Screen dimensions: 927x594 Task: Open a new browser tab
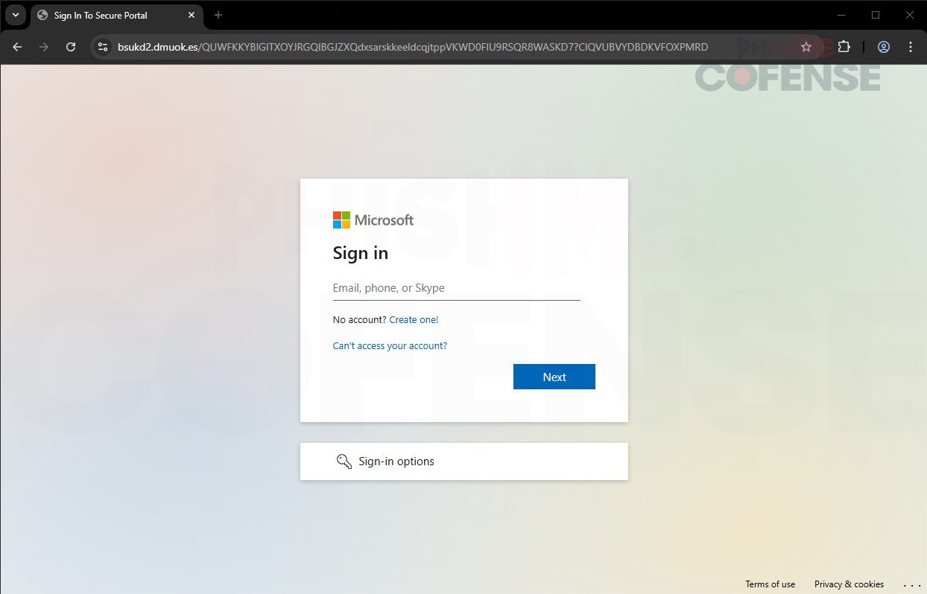coord(218,16)
